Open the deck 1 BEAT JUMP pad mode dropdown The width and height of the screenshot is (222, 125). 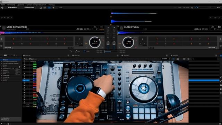click(x=9, y=48)
